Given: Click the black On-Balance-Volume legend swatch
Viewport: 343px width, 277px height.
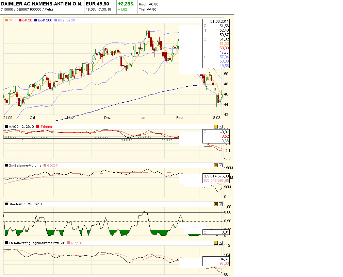Looking at the screenshot, I should [x=6, y=166].
